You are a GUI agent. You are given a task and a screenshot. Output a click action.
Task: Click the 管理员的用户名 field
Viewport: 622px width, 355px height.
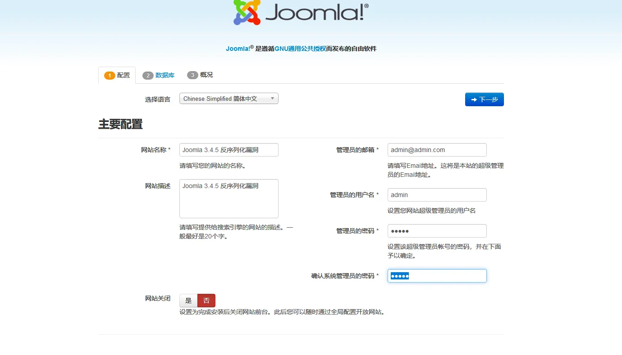[437, 195]
